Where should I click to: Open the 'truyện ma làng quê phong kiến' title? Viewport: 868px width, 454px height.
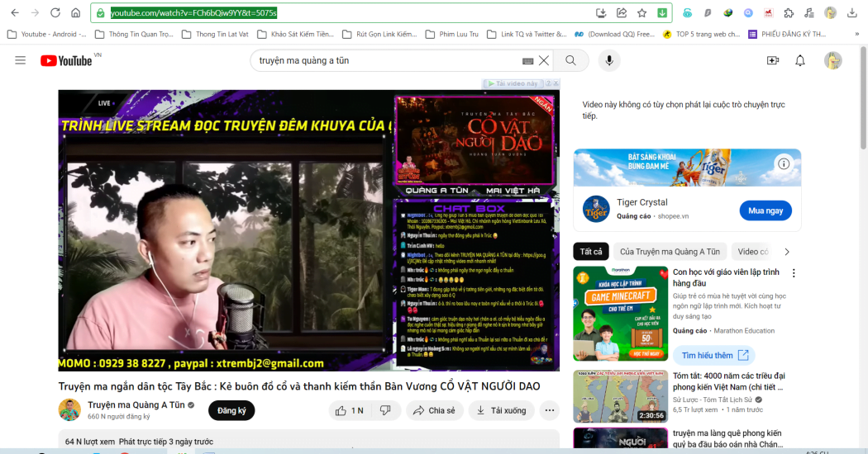(728, 438)
